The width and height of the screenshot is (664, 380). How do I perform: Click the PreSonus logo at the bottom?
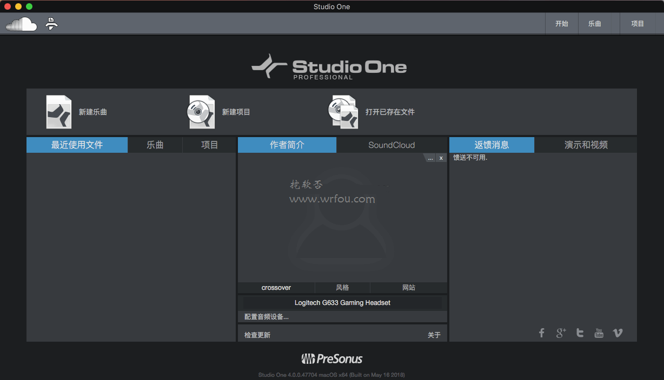tap(332, 359)
